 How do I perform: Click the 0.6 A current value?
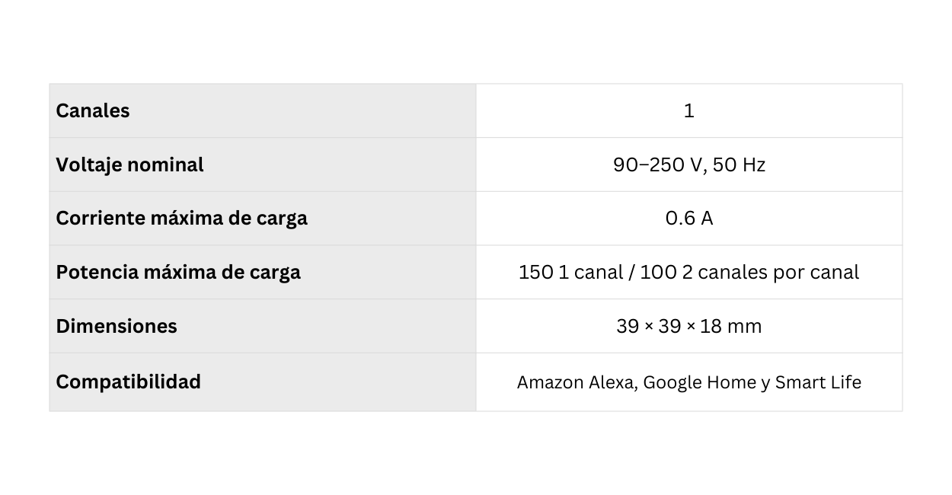point(688,219)
